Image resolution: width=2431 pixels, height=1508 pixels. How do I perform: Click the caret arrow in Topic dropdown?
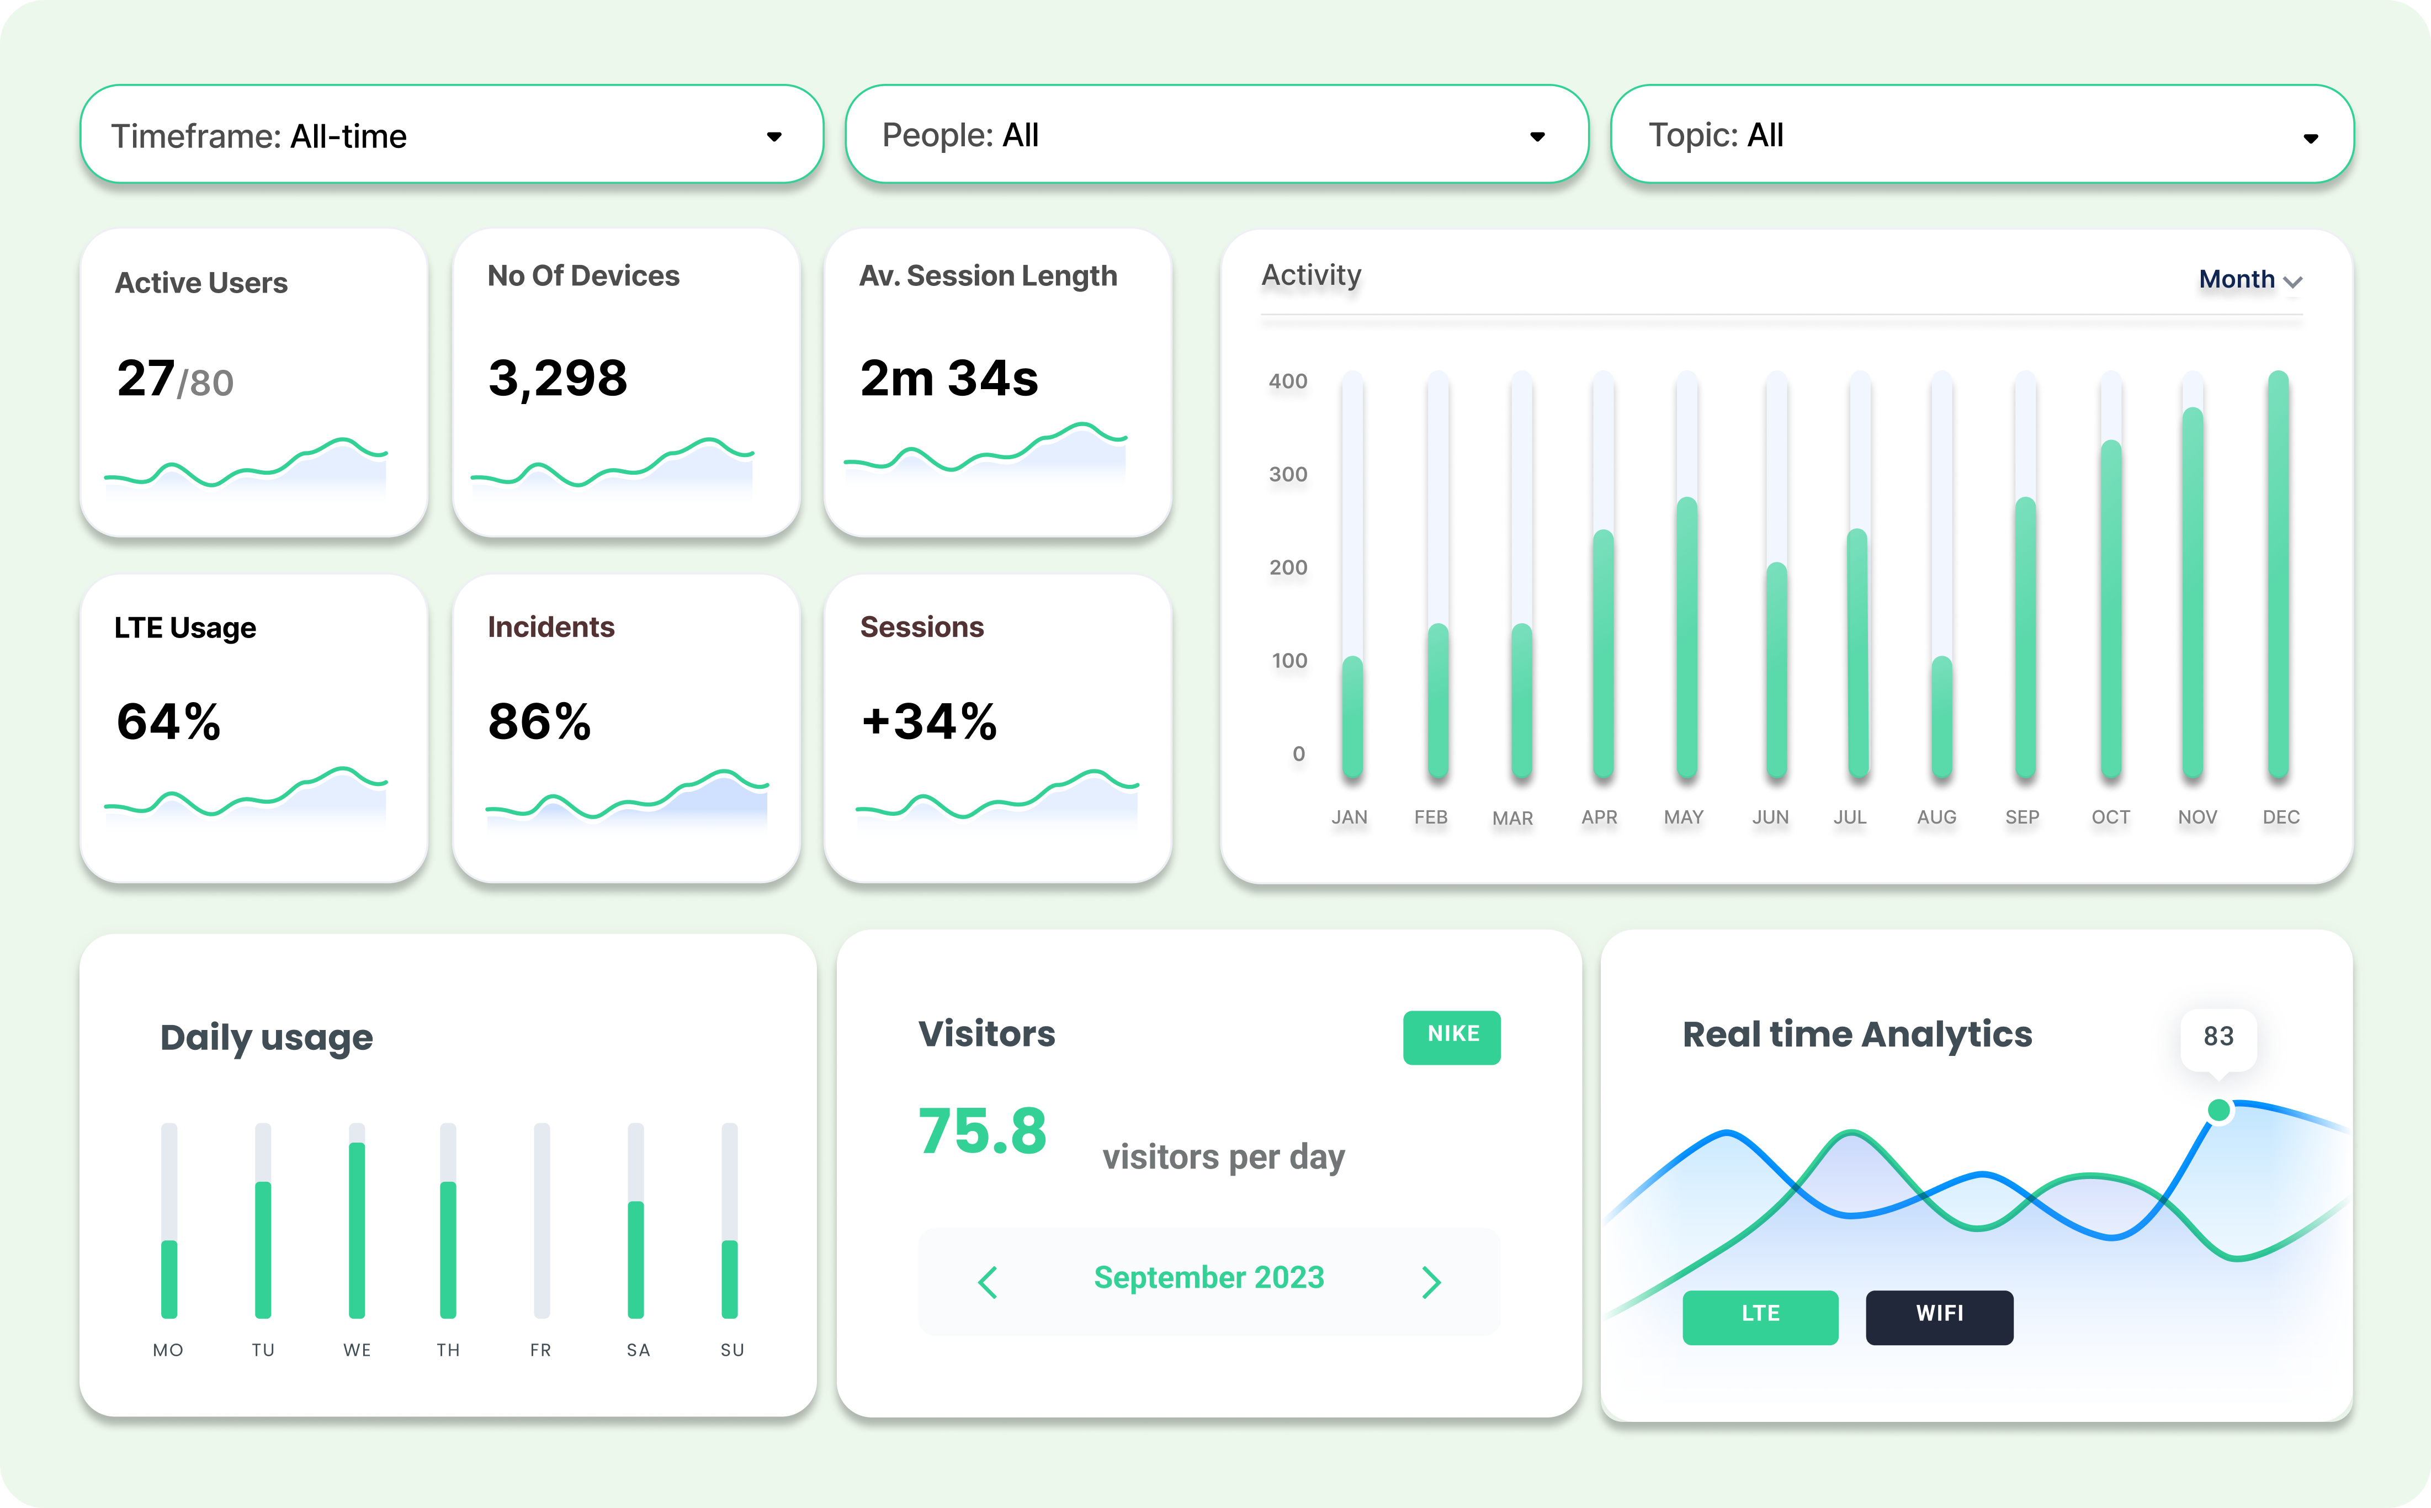2310,137
